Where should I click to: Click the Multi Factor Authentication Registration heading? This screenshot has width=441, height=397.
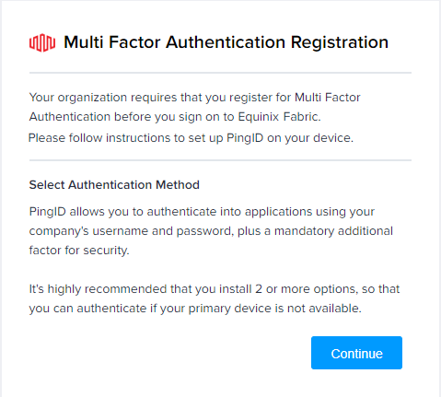click(226, 42)
